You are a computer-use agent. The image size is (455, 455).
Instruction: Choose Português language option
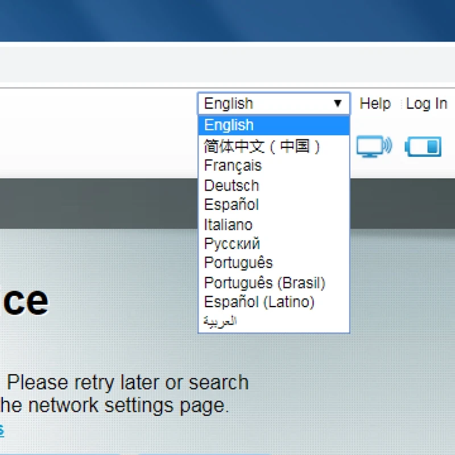point(274,263)
